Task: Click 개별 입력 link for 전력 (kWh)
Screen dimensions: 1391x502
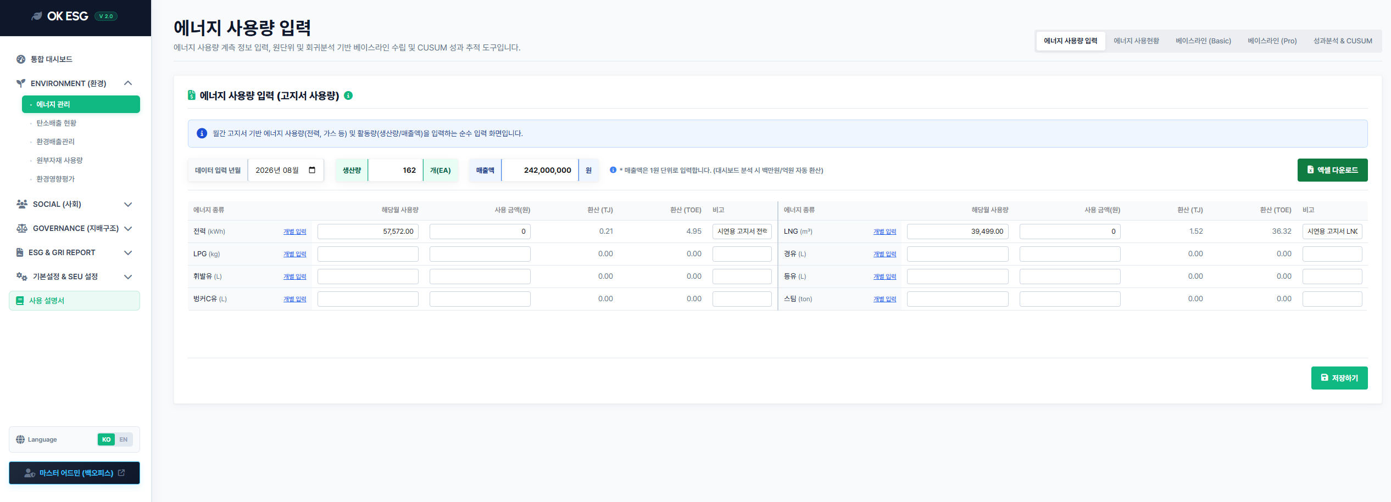Action: click(294, 232)
